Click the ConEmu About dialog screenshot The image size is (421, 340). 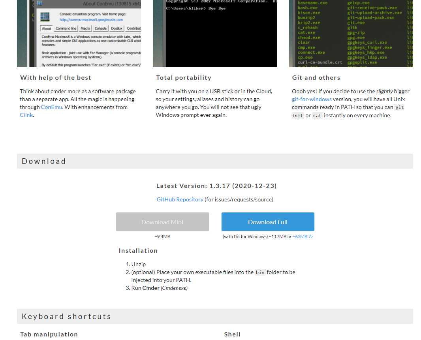(79, 33)
